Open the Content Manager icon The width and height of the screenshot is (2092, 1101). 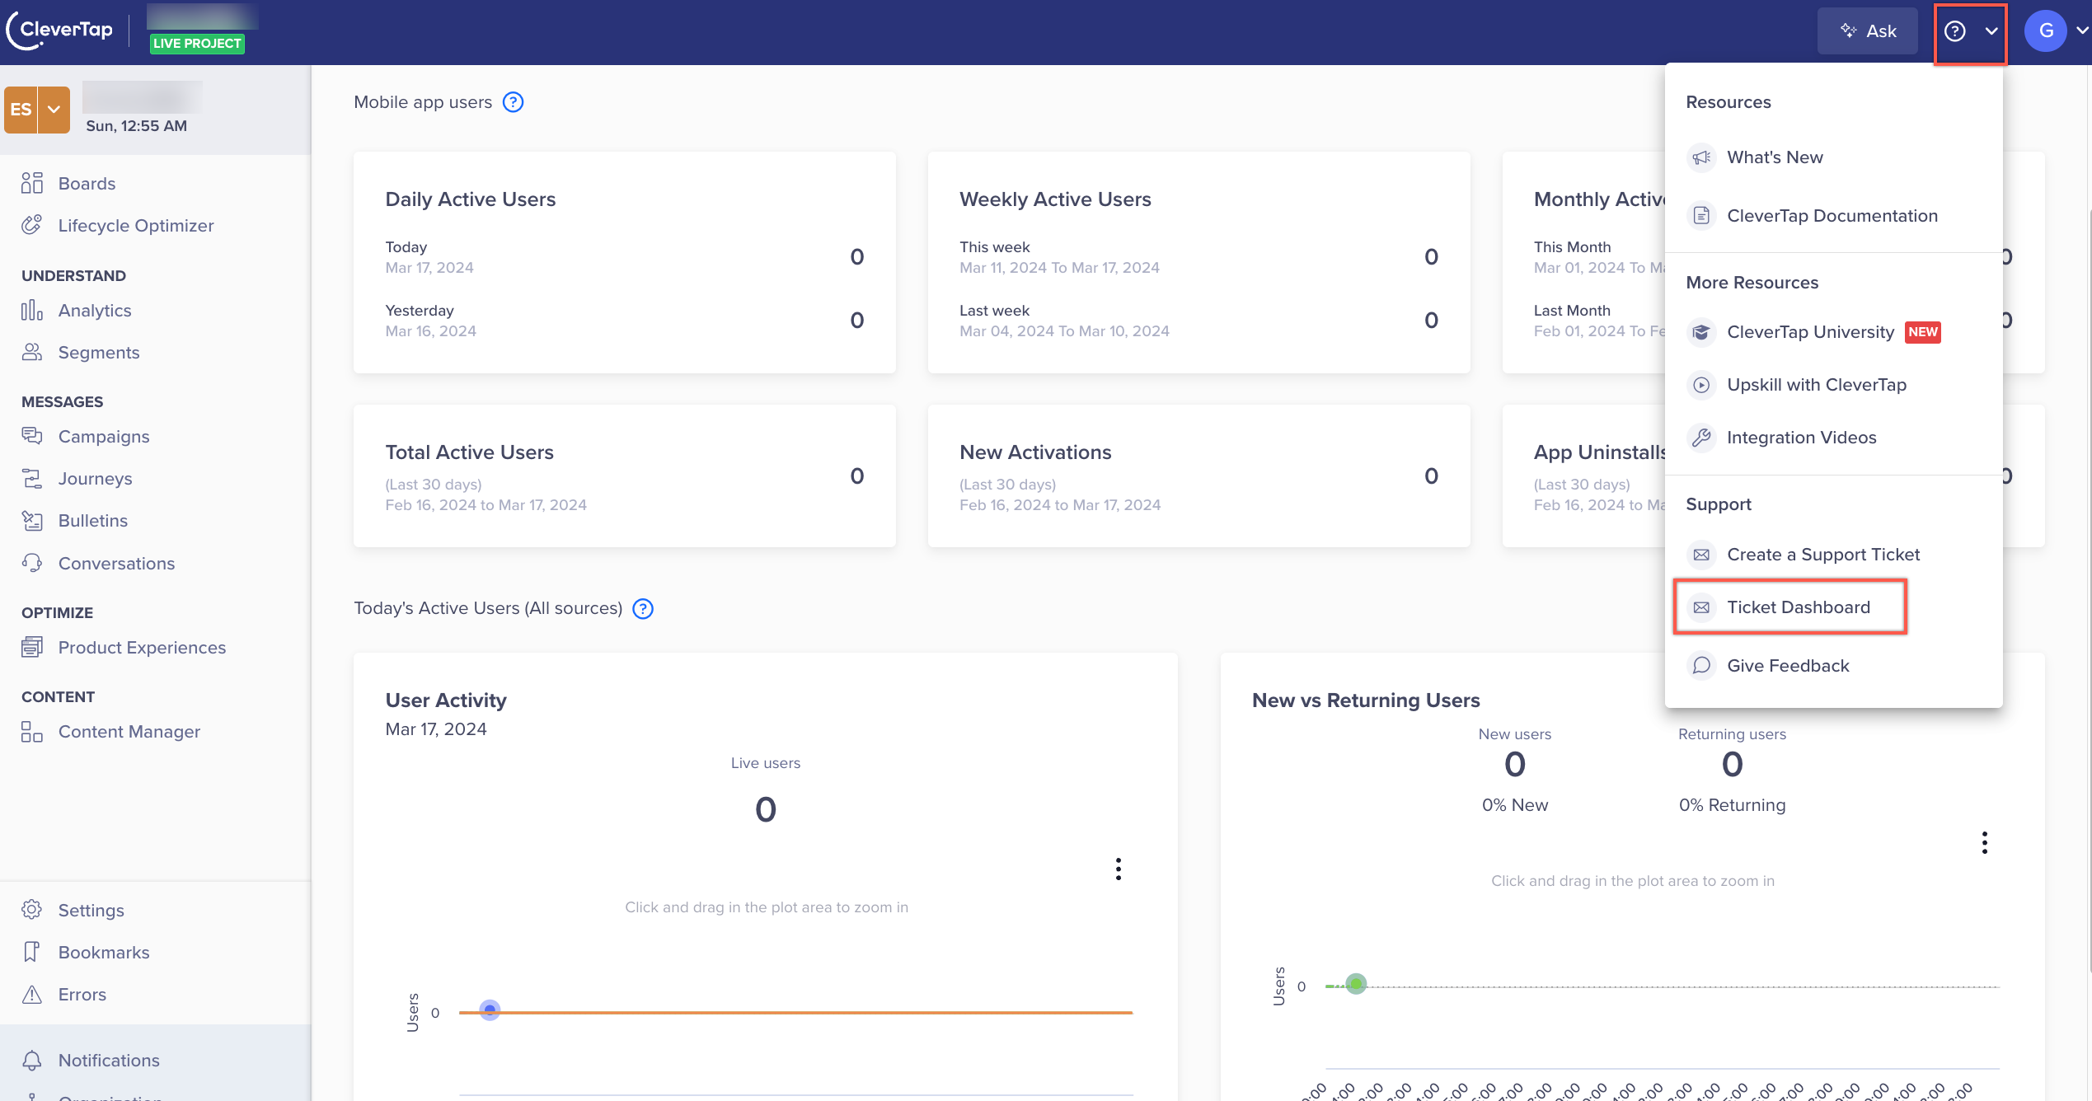[32, 731]
